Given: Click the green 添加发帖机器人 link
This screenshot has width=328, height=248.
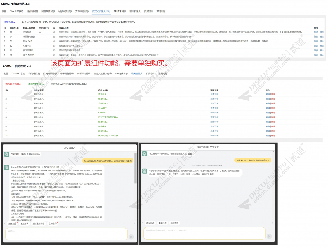Looking at the screenshot, I should pyautogui.click(x=36, y=84).
